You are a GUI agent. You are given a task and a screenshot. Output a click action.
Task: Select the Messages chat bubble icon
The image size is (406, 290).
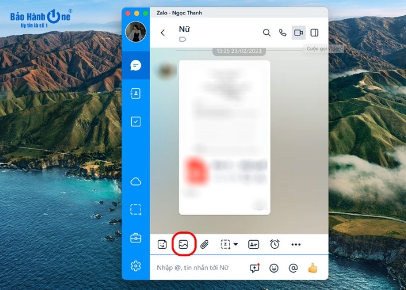136,65
